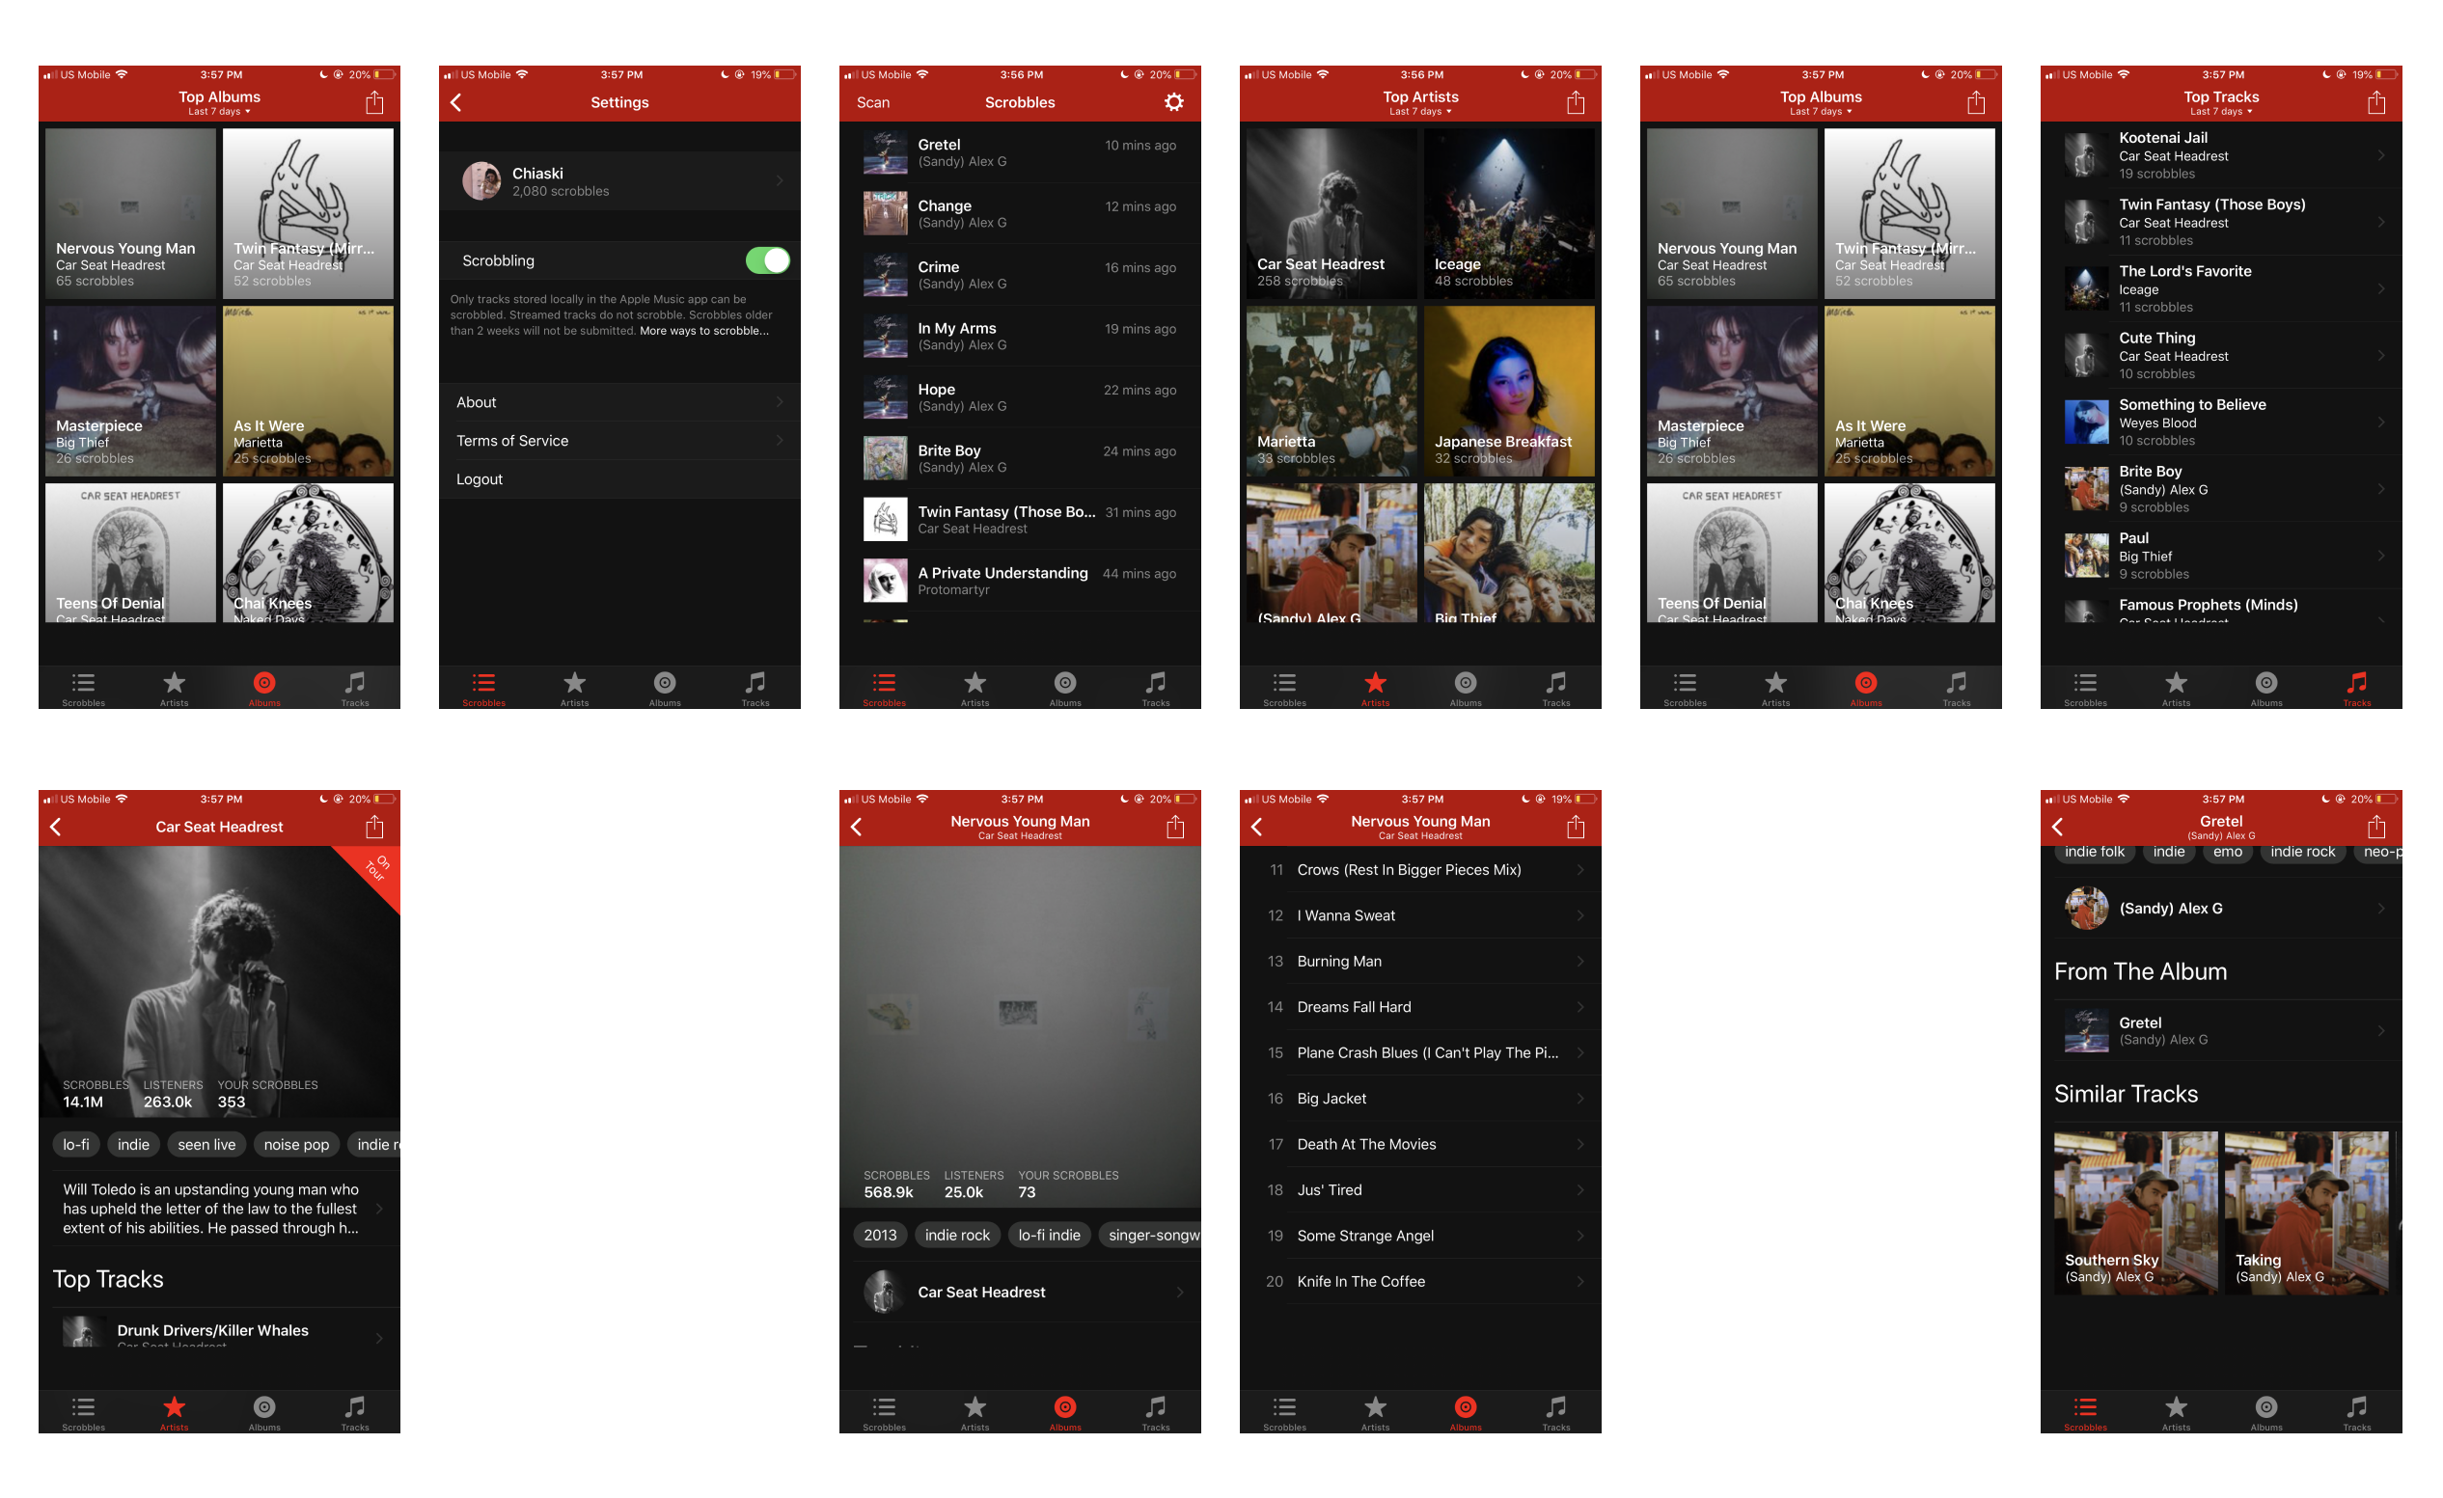Open Crows (Rest In Bigger Pieces Mix) chevron

click(x=1580, y=869)
